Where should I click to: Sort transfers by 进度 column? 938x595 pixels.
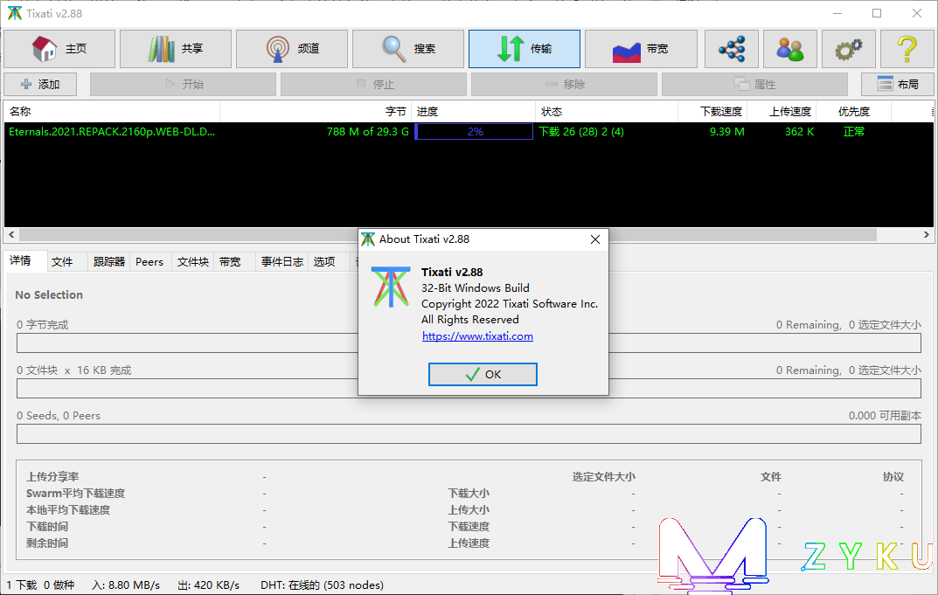click(x=475, y=112)
